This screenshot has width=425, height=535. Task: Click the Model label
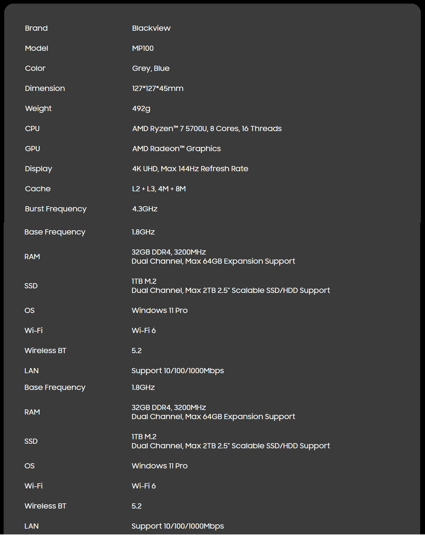click(37, 48)
